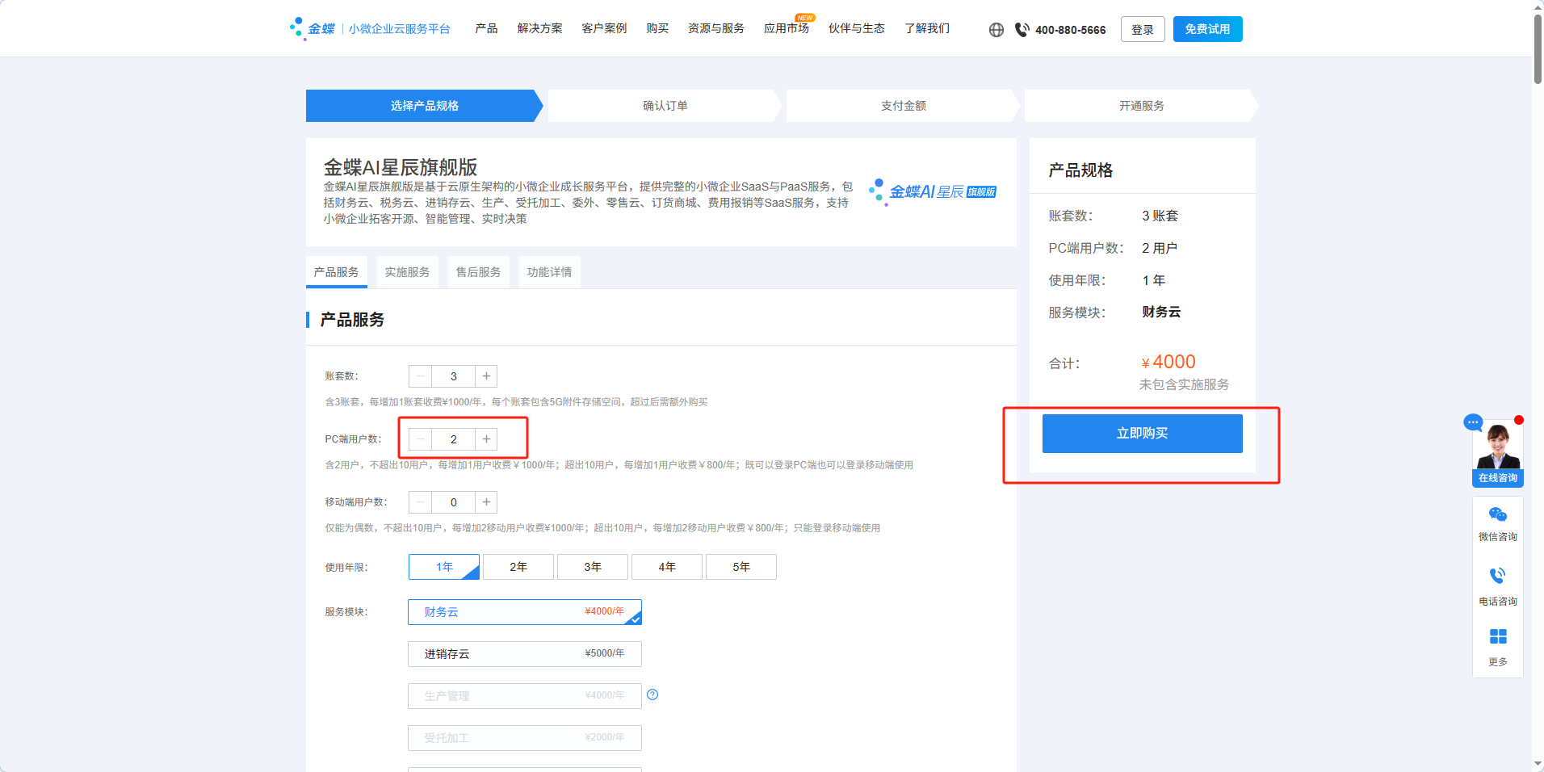Click the phone icon beside 400-880-5666
Viewport: 1544px width, 772px height.
[1022, 30]
